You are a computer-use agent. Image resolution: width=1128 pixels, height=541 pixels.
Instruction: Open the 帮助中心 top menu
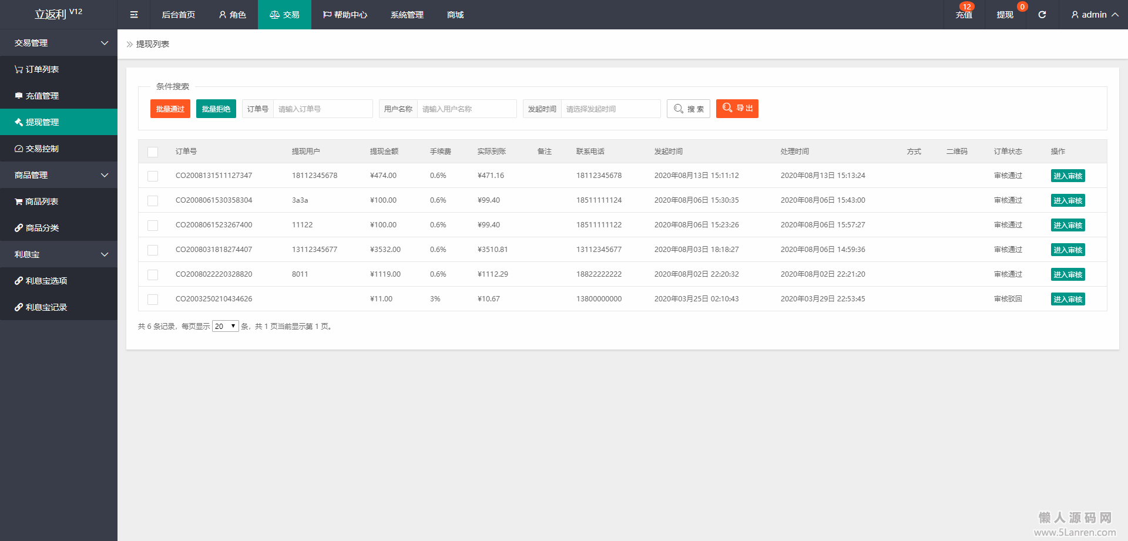pos(345,15)
